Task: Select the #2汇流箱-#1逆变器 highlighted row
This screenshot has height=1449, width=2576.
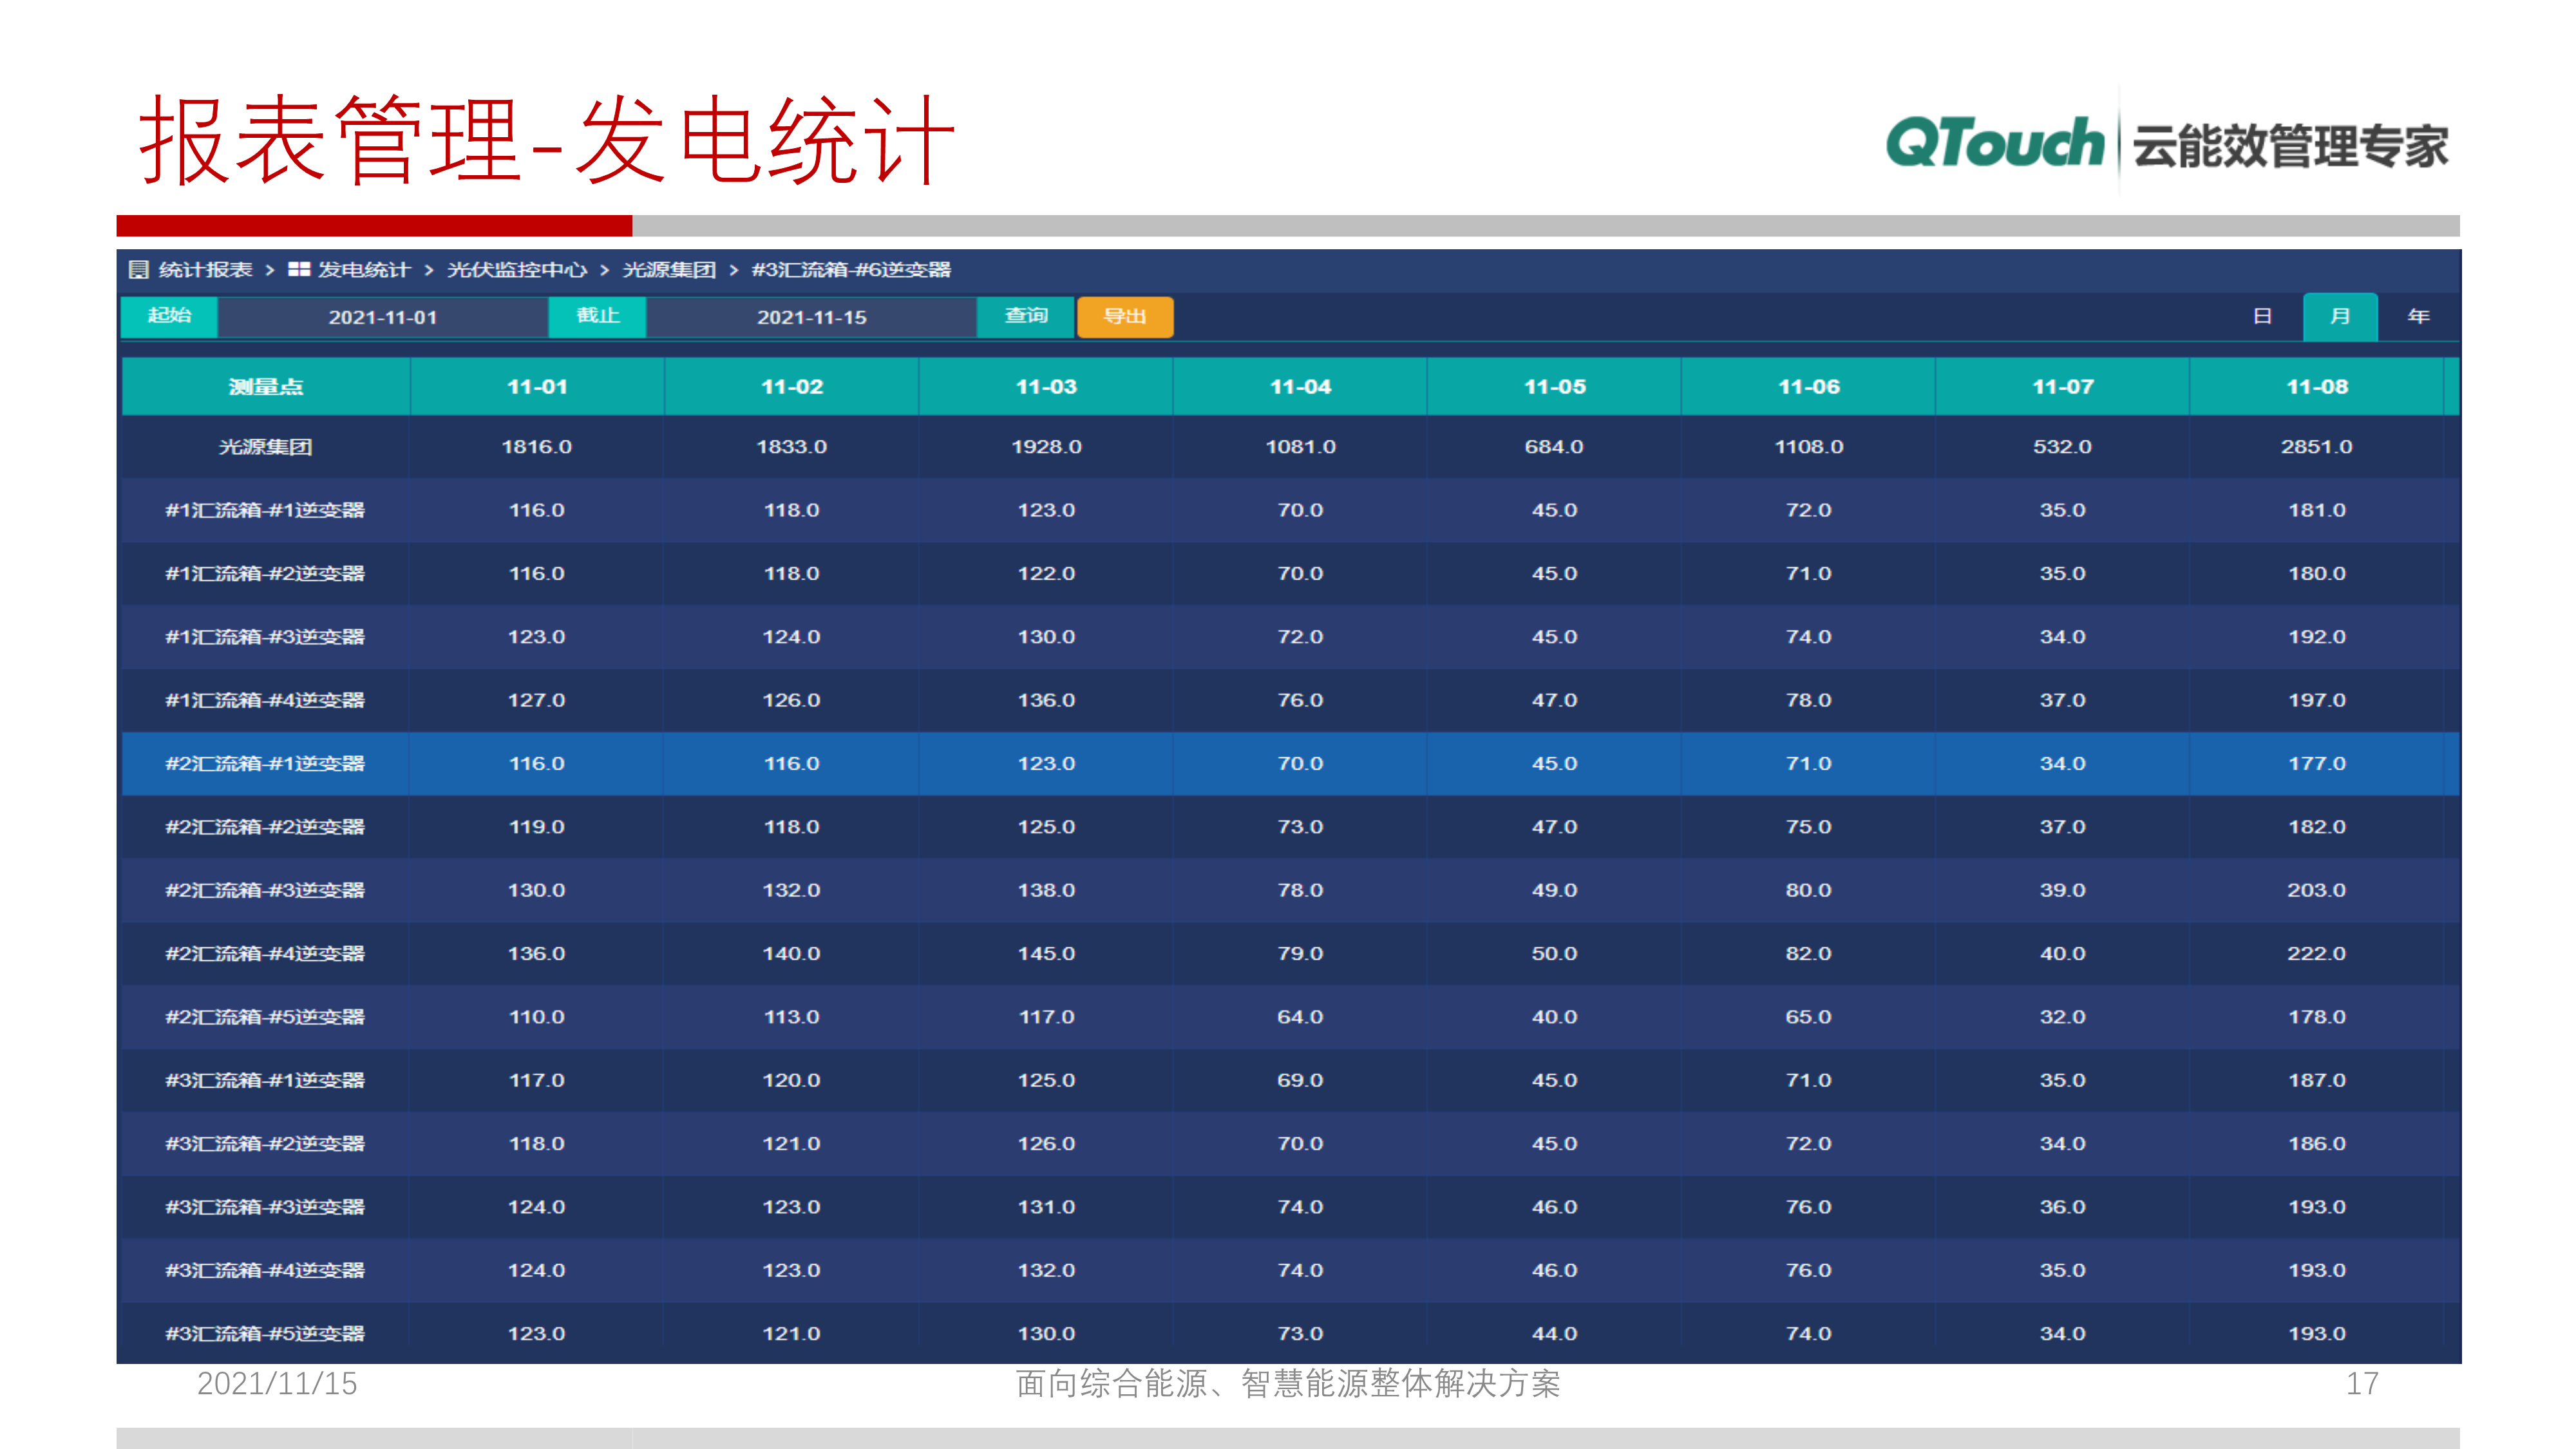Action: point(265,763)
